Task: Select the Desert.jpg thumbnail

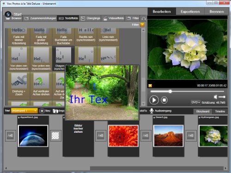Action: click(x=168, y=136)
